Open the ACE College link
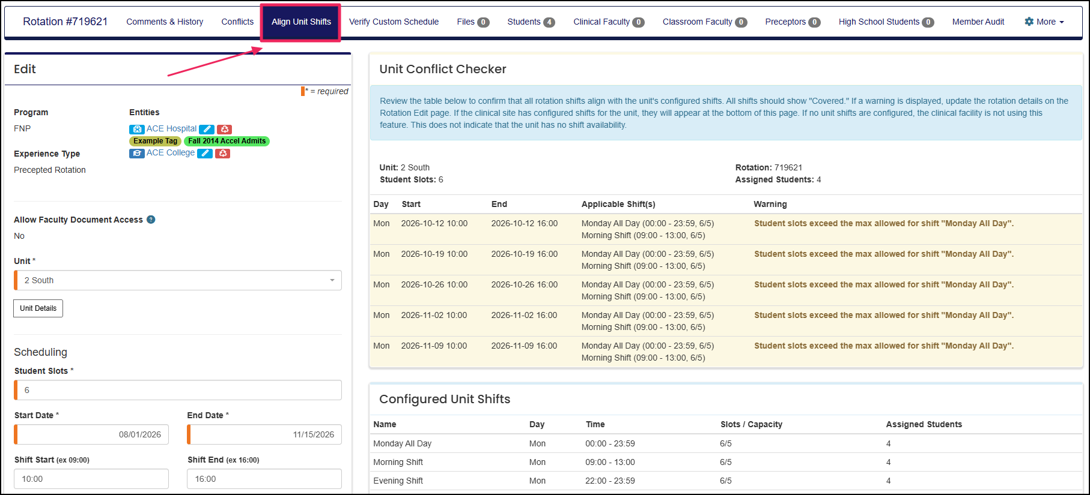 coord(171,153)
